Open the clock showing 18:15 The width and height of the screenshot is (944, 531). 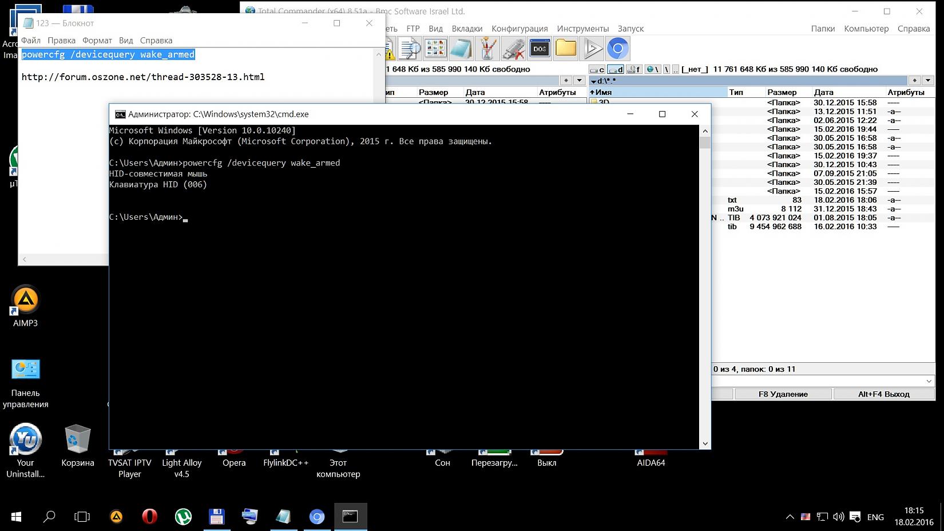coord(914,516)
